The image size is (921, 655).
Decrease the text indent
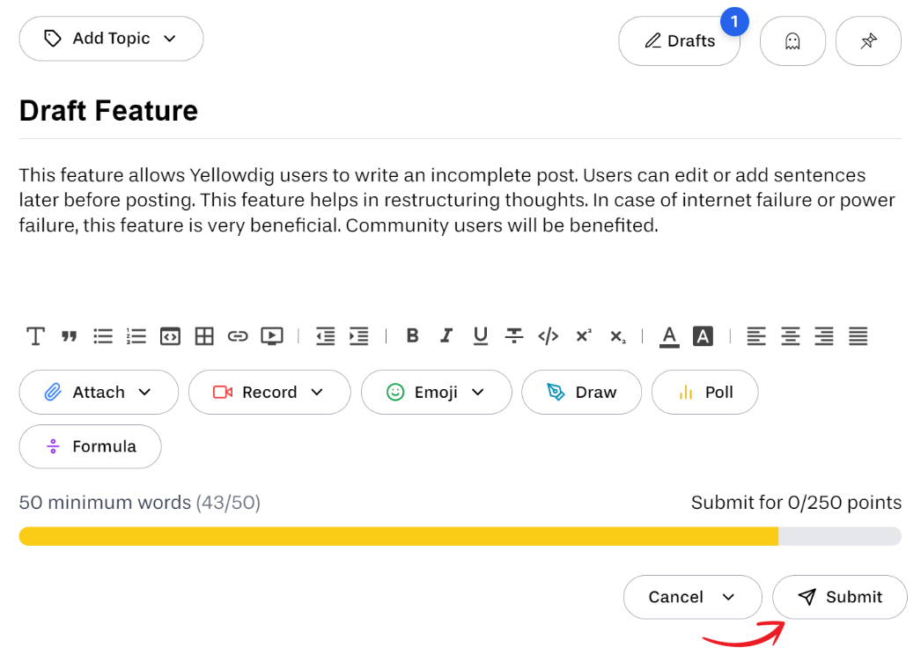(x=325, y=336)
